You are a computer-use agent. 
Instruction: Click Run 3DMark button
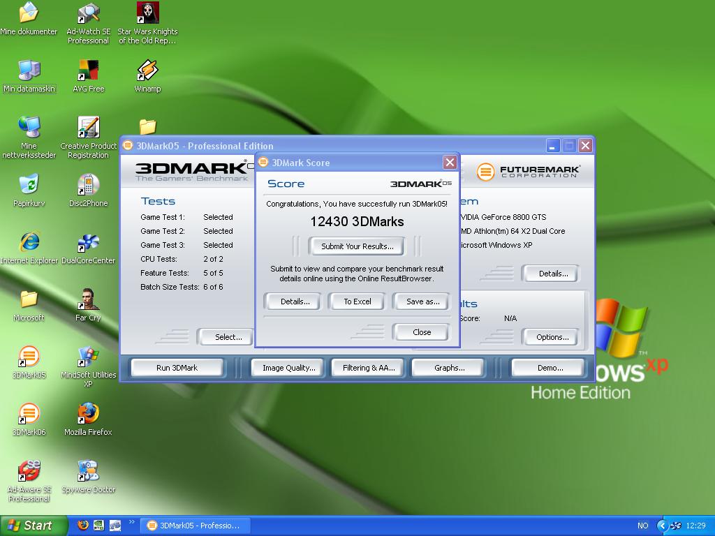coord(177,368)
